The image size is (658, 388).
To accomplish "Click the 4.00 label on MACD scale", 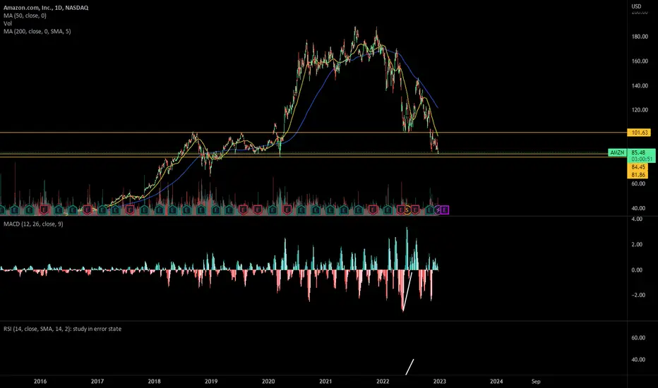I will (637, 219).
